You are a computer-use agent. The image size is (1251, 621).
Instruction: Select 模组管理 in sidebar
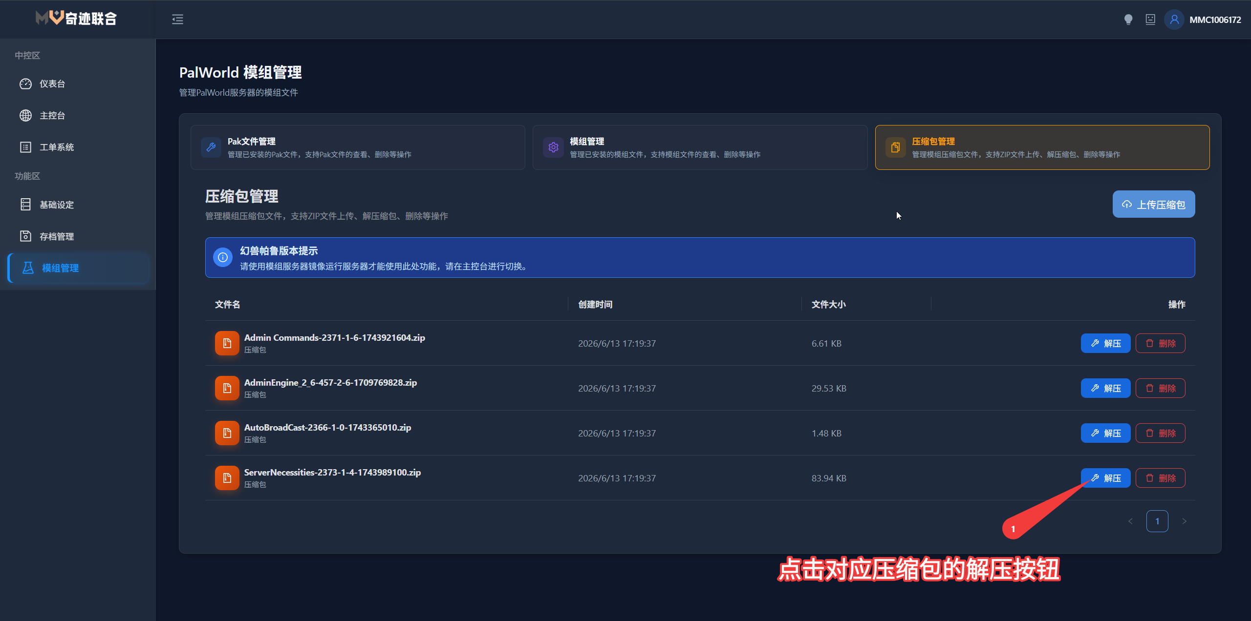[78, 268]
